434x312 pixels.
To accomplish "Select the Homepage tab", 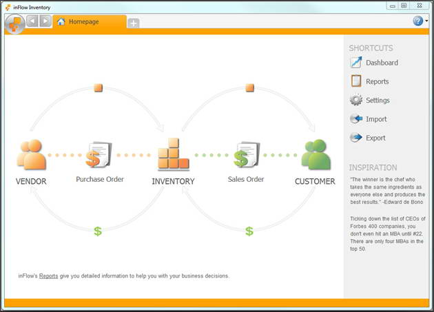I will 90,22.
